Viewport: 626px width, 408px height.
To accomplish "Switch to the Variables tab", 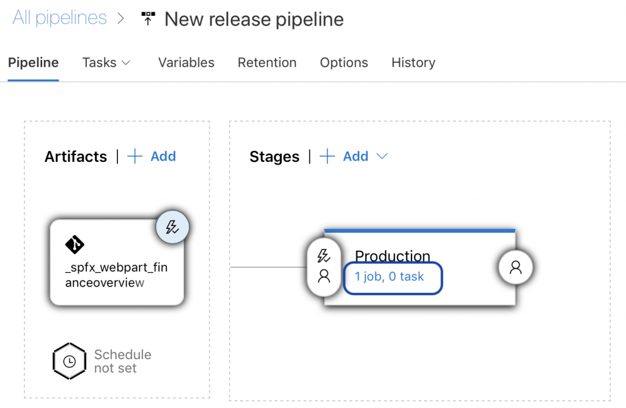I will coord(186,63).
